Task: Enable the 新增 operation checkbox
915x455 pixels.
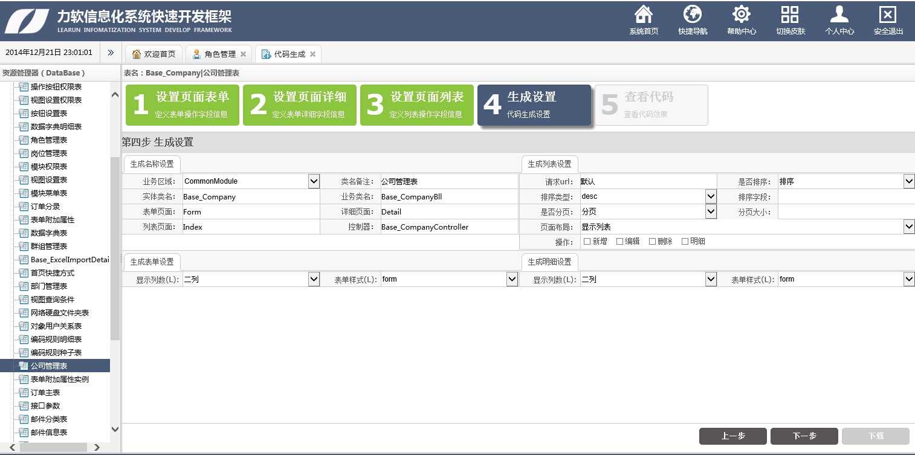Action: point(587,241)
